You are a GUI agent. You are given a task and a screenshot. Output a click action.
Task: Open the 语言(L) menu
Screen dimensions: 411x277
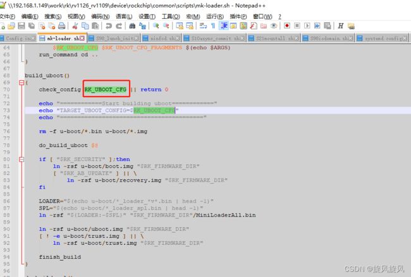pos(124,16)
